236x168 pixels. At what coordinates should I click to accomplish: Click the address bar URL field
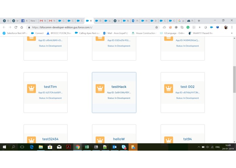(x=92, y=27)
